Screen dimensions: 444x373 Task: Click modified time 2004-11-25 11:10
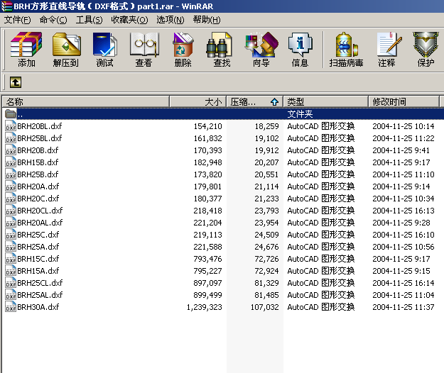coord(404,174)
